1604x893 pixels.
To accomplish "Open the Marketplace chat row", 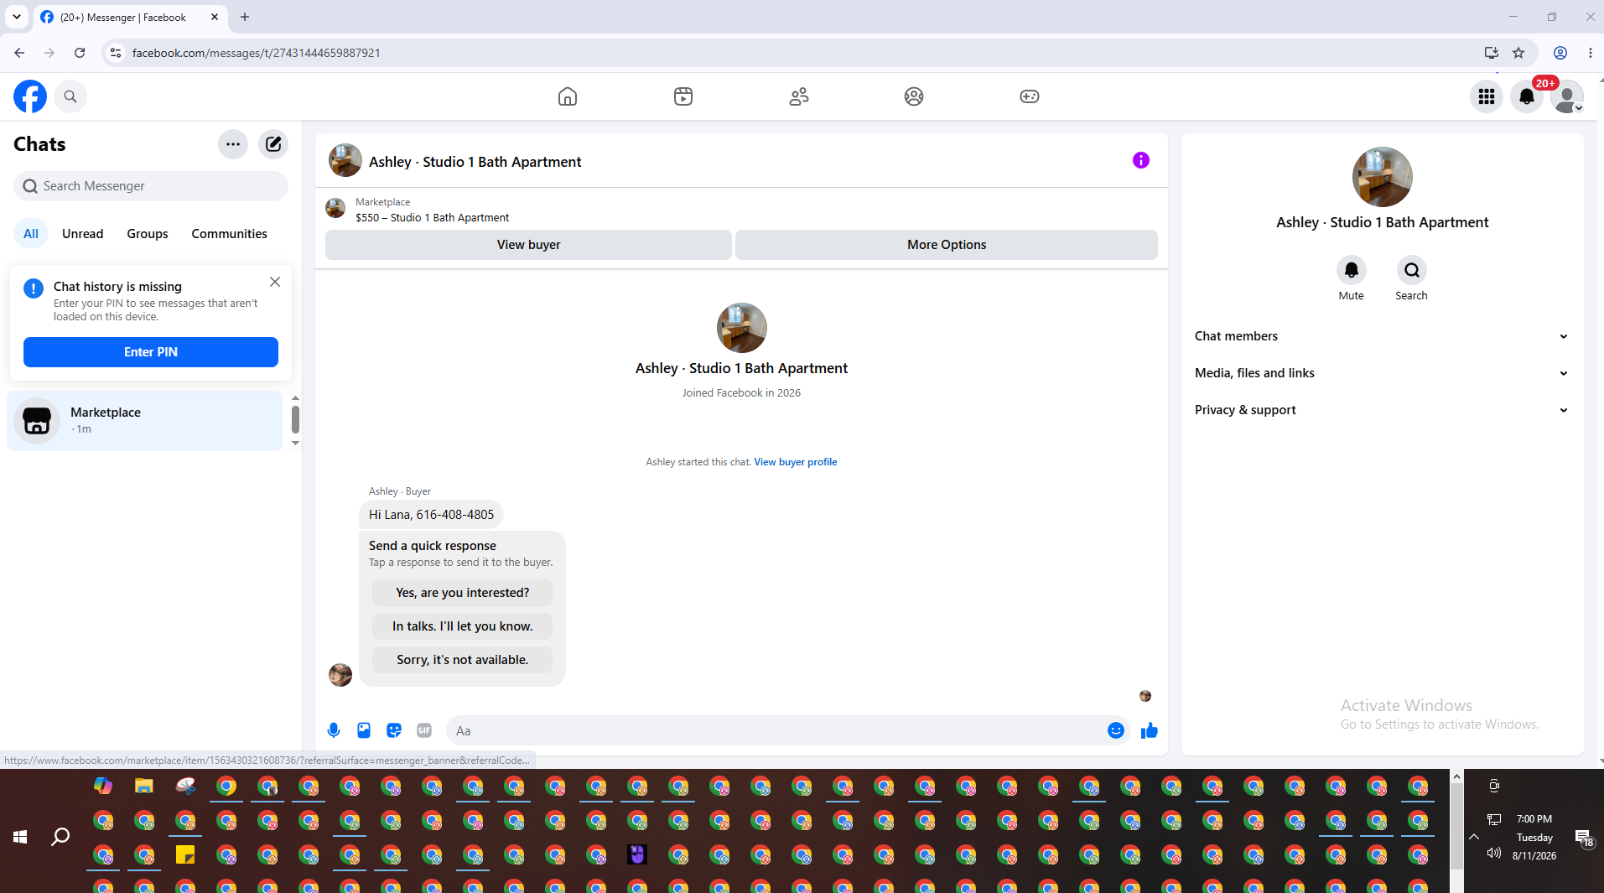I will [144, 421].
